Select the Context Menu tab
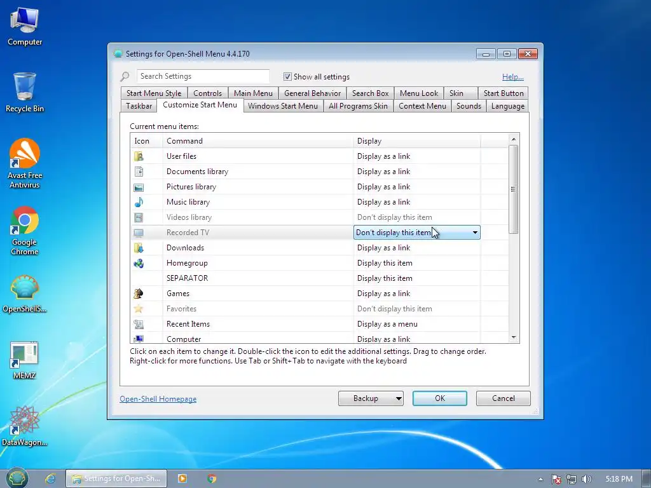 (x=423, y=106)
